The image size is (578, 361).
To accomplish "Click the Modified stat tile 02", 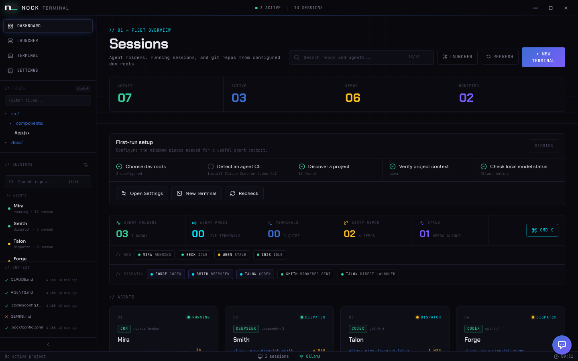I will click(508, 94).
